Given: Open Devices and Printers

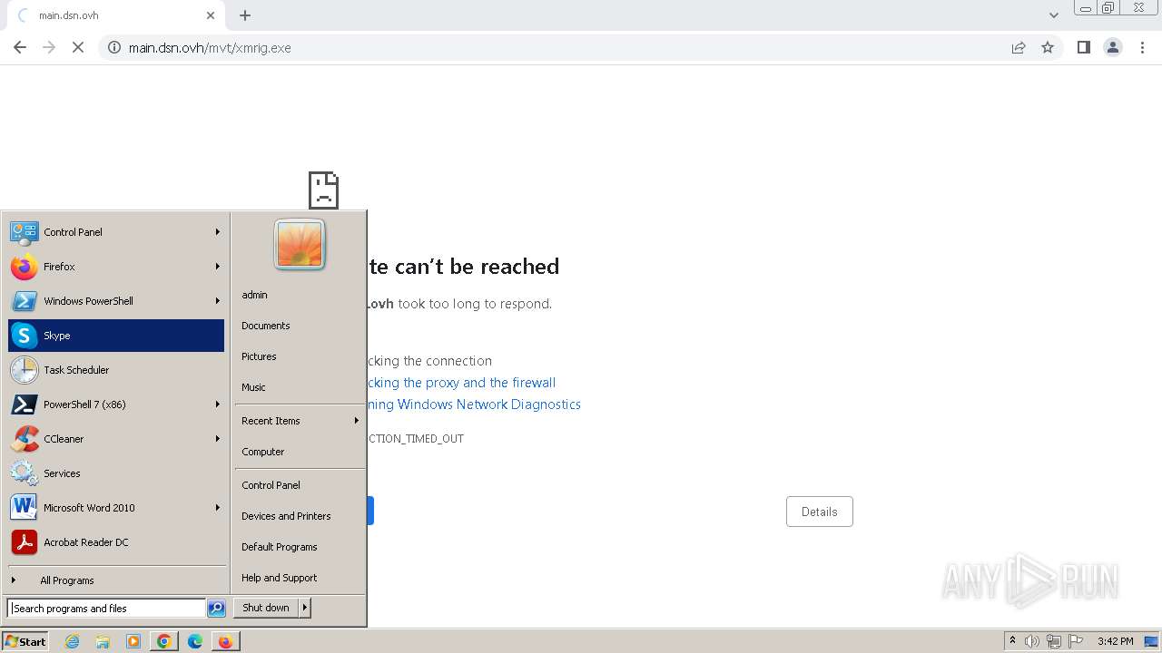Looking at the screenshot, I should click(x=300, y=516).
